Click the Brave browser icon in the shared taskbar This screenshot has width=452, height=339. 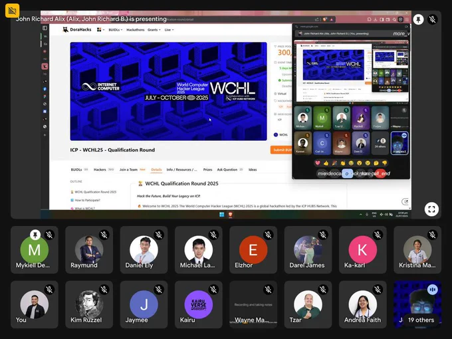[x=231, y=215]
